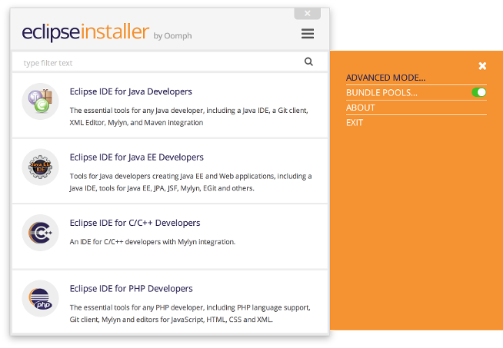503x348 pixels.
Task: Click the search magnifier icon
Action: 308,61
